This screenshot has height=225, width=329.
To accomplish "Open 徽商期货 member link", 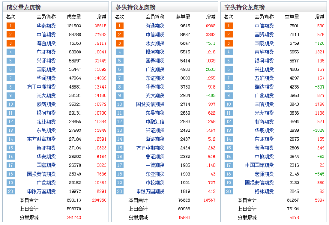I will (x=46, y=104).
